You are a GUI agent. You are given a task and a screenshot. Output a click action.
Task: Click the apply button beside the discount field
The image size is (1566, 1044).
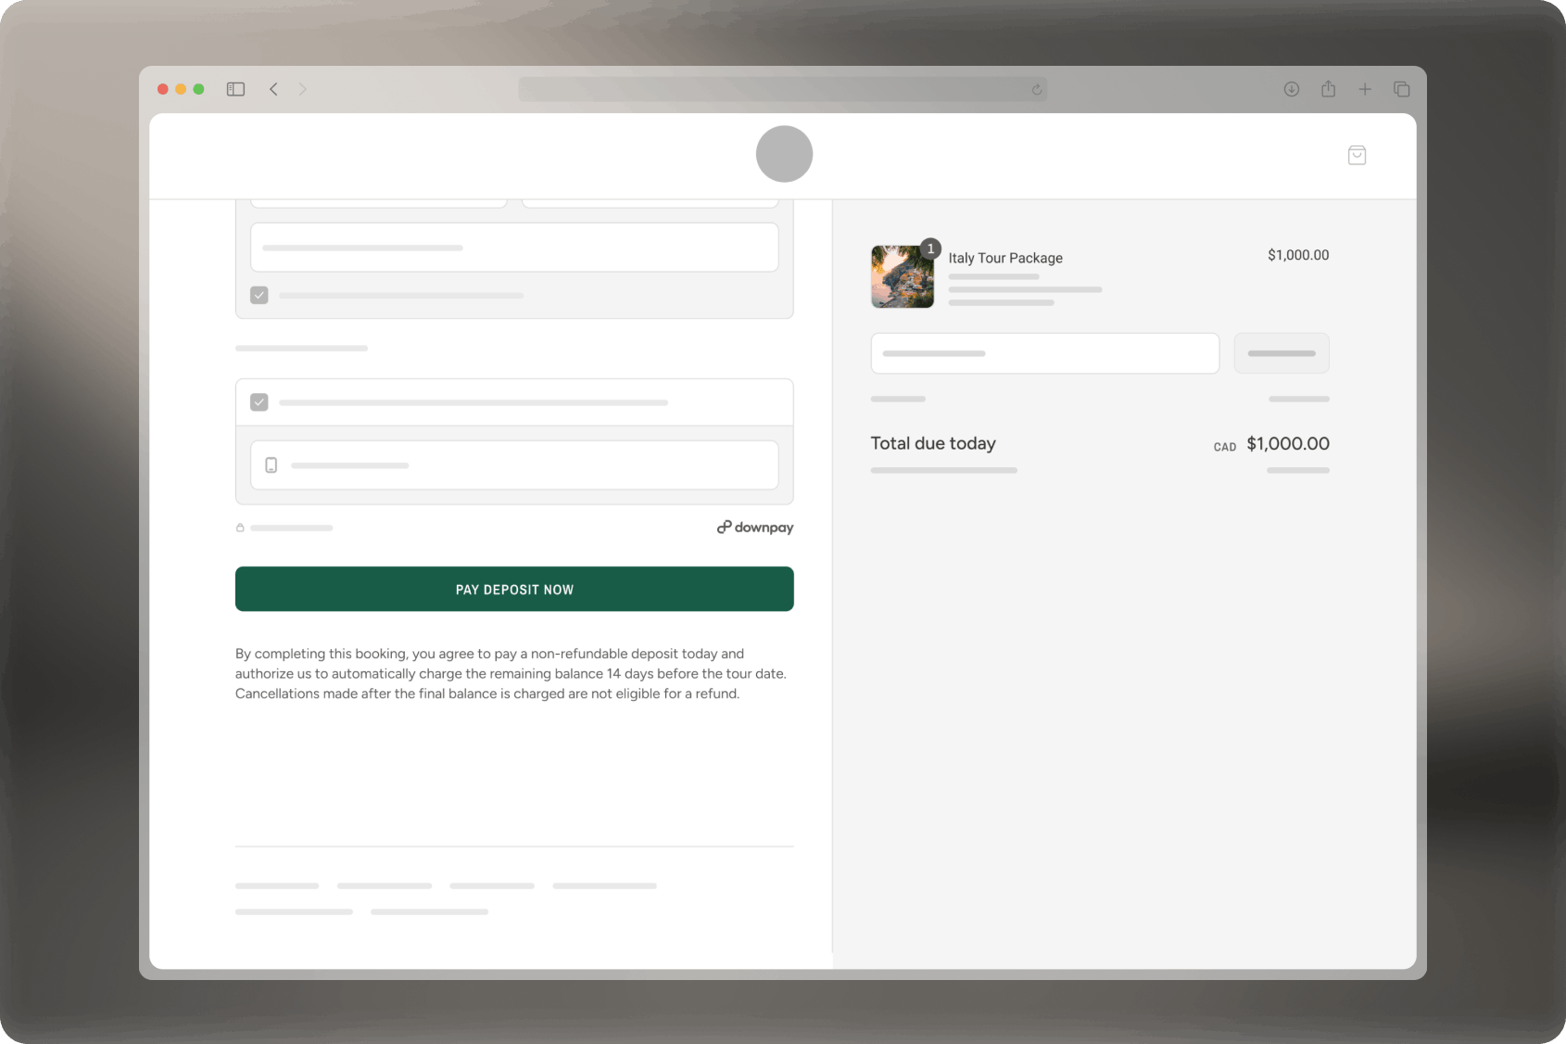[1282, 353]
